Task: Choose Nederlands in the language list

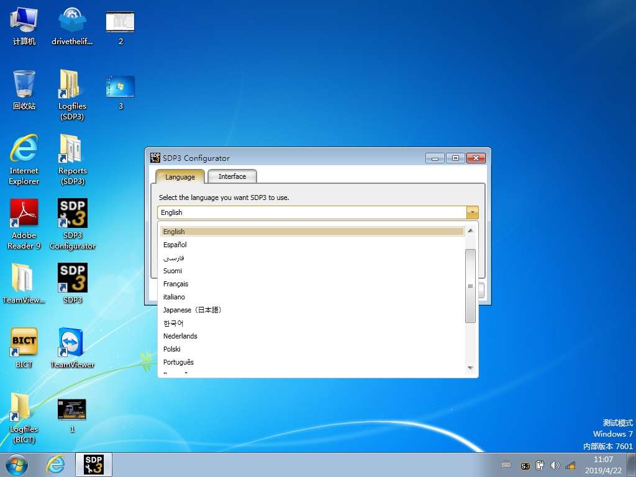Action: point(312,336)
